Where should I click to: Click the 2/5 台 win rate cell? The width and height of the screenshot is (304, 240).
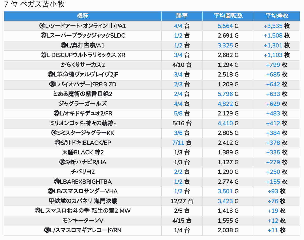pyautogui.click(x=182, y=211)
